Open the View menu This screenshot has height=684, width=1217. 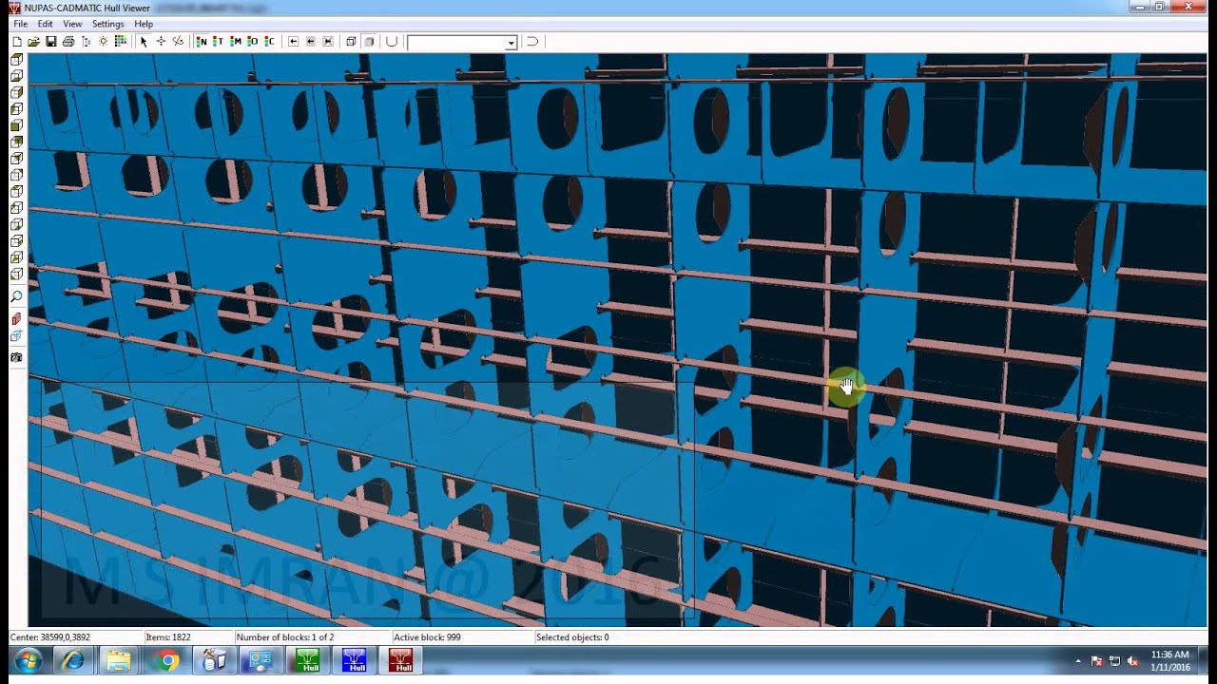coord(72,24)
